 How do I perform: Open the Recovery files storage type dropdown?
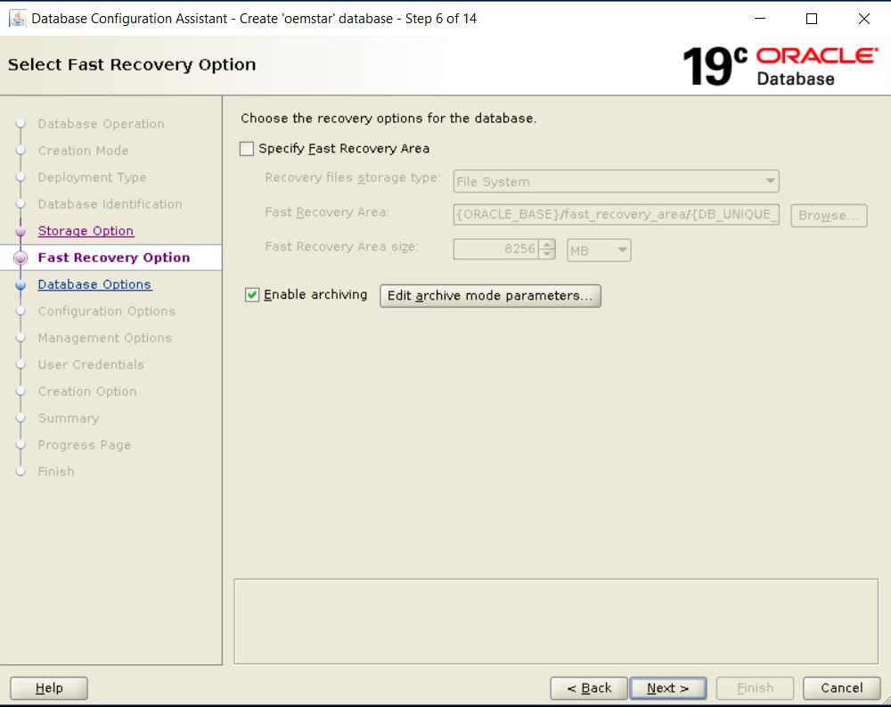point(616,182)
